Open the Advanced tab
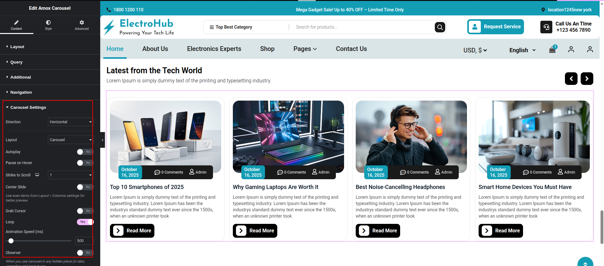Image resolution: width=604 pixels, height=266 pixels. tap(82, 25)
